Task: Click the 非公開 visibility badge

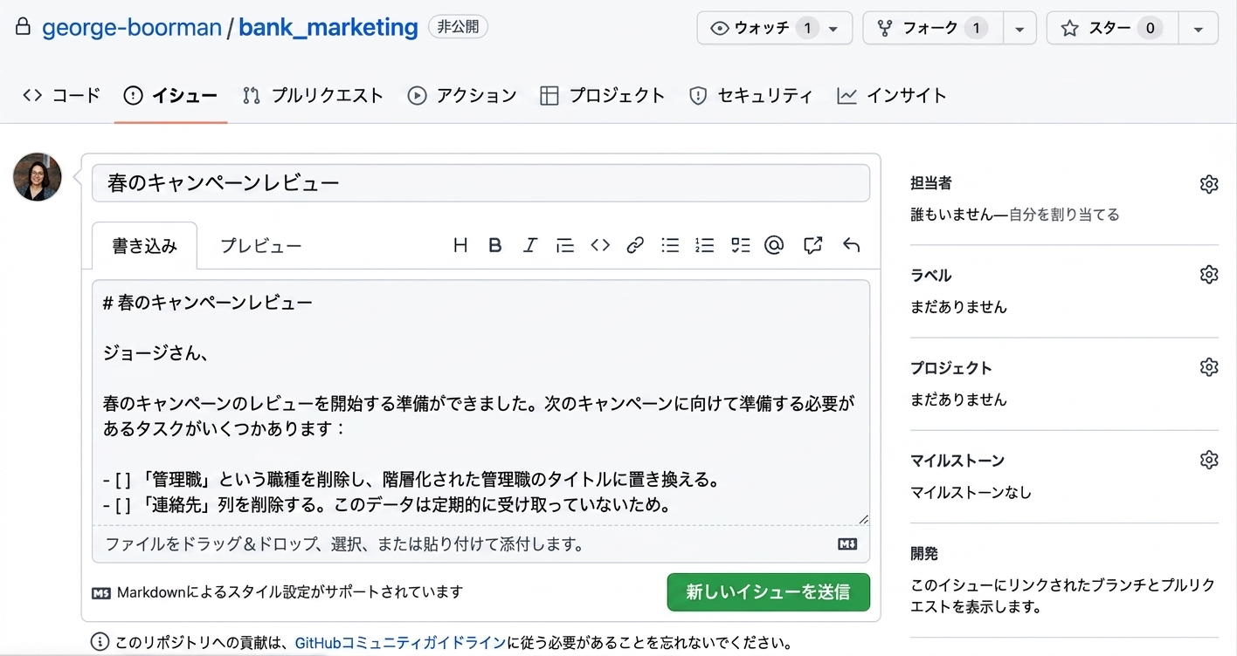Action: pyautogui.click(x=458, y=27)
